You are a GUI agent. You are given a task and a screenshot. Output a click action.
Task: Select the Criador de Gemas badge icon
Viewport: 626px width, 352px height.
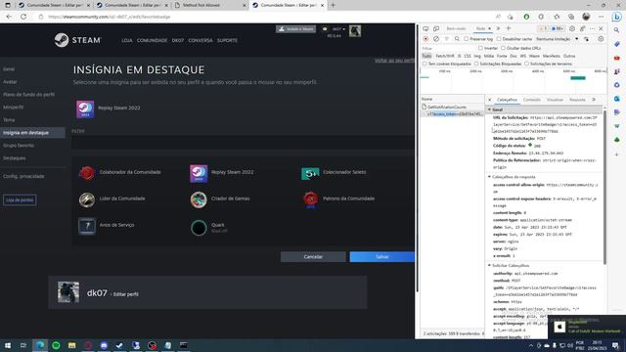tap(199, 199)
